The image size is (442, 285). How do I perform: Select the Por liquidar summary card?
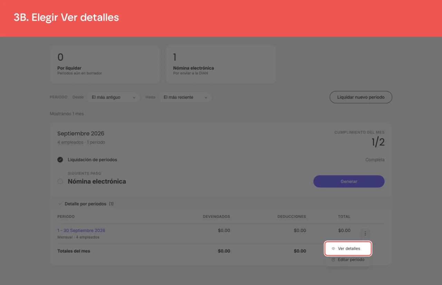(105, 64)
